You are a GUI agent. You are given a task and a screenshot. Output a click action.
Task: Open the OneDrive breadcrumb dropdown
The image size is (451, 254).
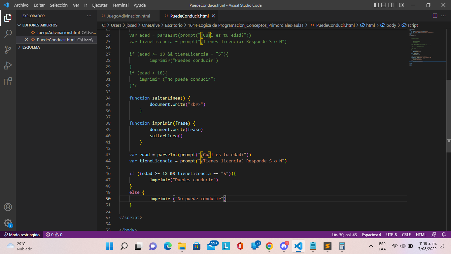point(151,25)
